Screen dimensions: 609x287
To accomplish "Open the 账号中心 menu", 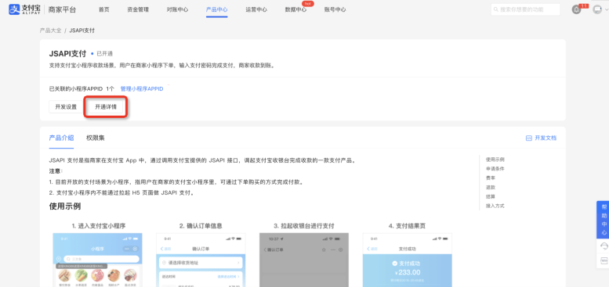I will 335,9.
